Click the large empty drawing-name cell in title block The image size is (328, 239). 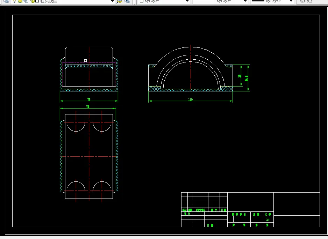[250, 202]
